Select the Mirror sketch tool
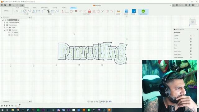199x112 pixels. coord(34,11)
